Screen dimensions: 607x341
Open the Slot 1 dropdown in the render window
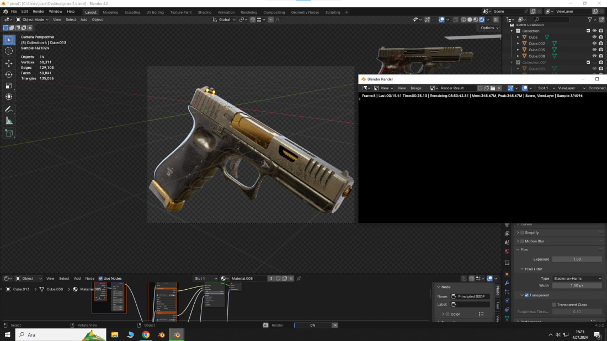click(x=546, y=88)
